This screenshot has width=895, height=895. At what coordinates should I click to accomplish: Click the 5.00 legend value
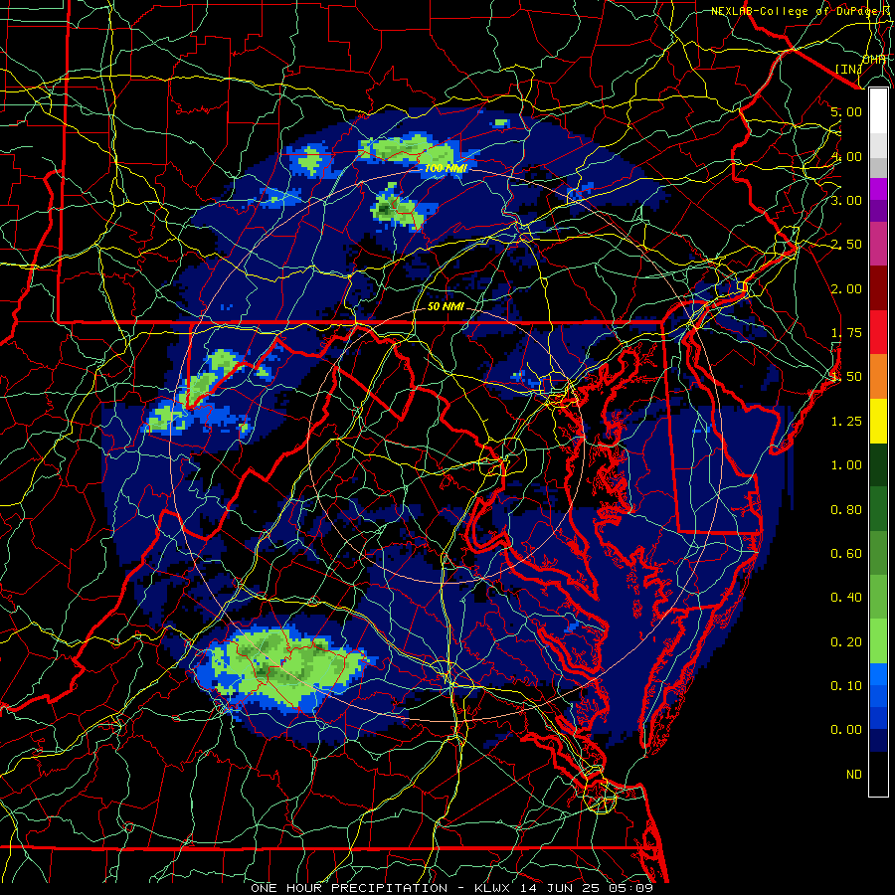[846, 111]
